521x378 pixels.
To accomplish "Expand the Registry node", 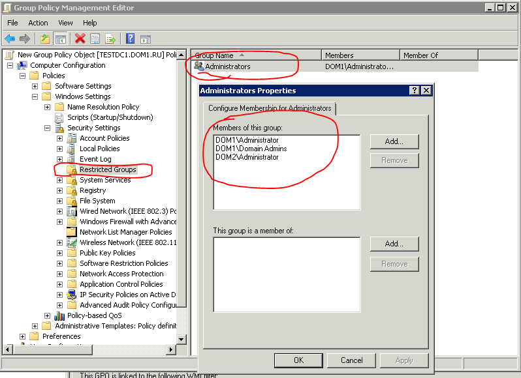I will (59, 191).
